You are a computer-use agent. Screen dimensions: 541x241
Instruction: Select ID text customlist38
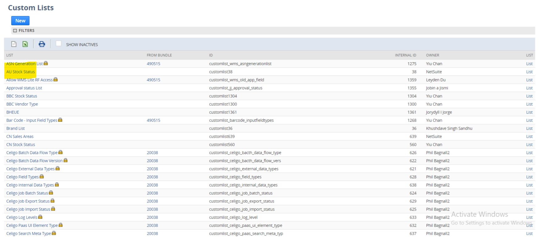220,72
